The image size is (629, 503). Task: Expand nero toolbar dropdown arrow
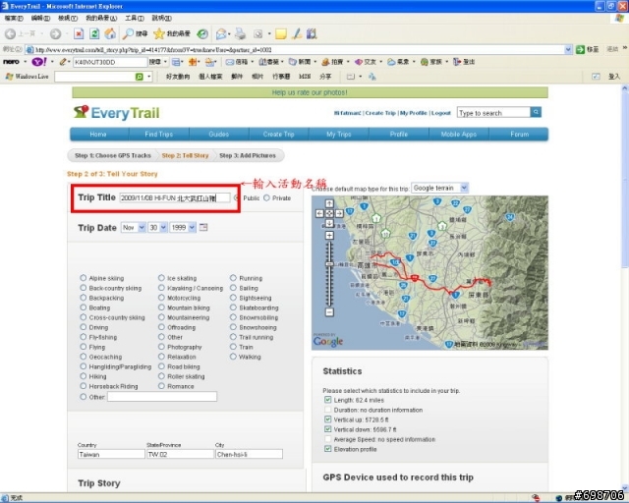[x=25, y=62]
